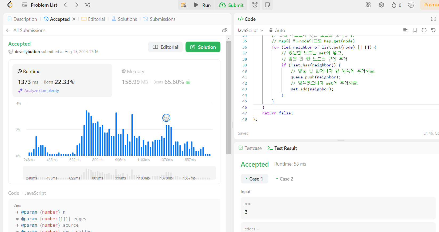Image resolution: width=439 pixels, height=232 pixels.
Task: Click the JavaScript label under Code heading
Action: (x=35, y=193)
